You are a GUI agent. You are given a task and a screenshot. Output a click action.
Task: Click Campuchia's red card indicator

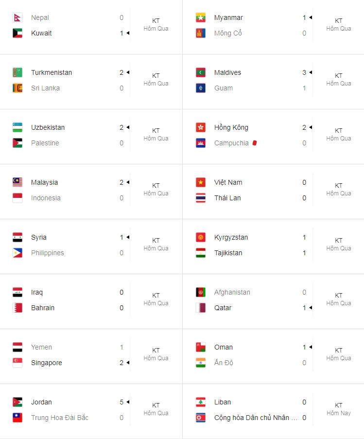(x=254, y=143)
